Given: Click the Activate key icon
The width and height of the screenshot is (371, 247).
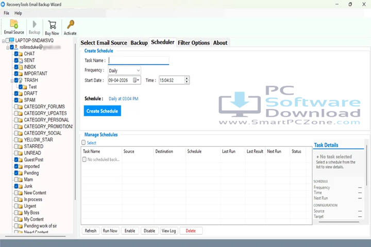Looking at the screenshot, I should 70,25.
